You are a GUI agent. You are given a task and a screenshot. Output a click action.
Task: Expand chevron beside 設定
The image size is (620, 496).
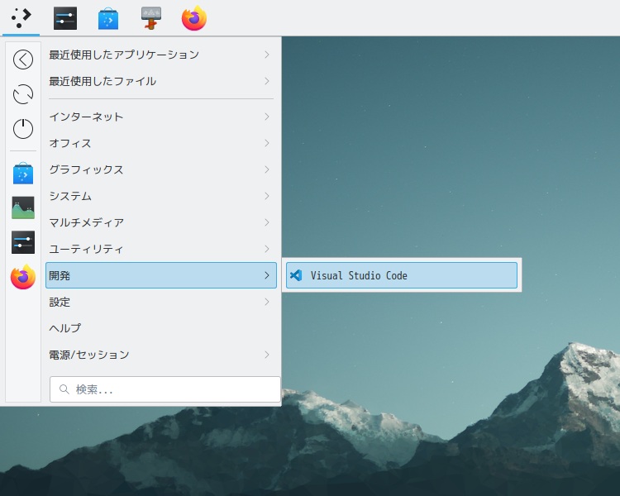[267, 302]
